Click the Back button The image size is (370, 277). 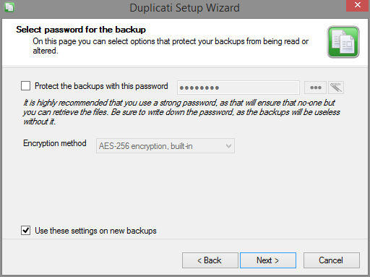coord(210,260)
